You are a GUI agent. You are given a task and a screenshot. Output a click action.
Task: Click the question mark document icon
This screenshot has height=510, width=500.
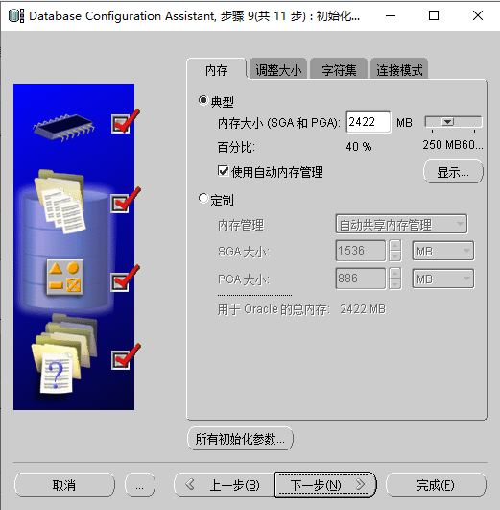[56, 374]
